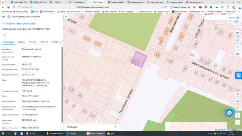The height and width of the screenshot is (136, 242).
Task: Click building 20 on Красноармейская улица
Action: 157,55
